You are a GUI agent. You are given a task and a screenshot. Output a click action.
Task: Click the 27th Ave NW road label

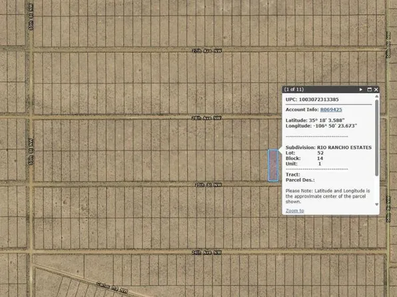point(207,51)
